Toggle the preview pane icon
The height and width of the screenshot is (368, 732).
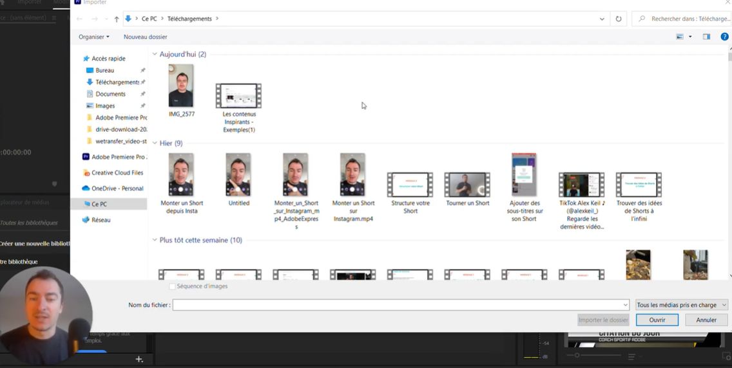tap(706, 37)
